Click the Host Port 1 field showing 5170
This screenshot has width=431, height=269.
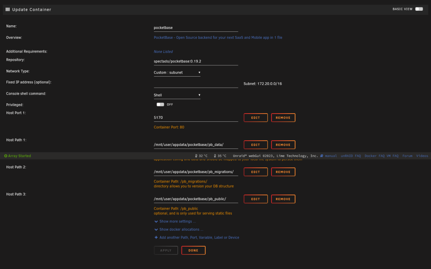click(196, 117)
